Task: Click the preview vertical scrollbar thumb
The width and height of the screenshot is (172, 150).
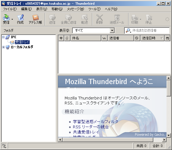Action: [168, 88]
